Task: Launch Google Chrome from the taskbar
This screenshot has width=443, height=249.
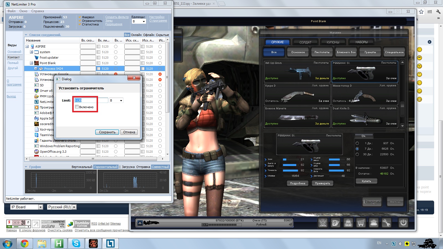Action: [x=25, y=244]
